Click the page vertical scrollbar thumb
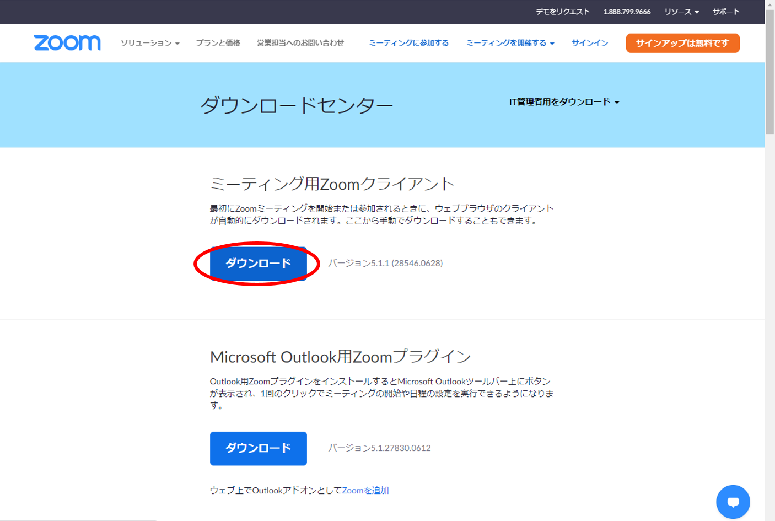775x521 pixels. [x=769, y=72]
